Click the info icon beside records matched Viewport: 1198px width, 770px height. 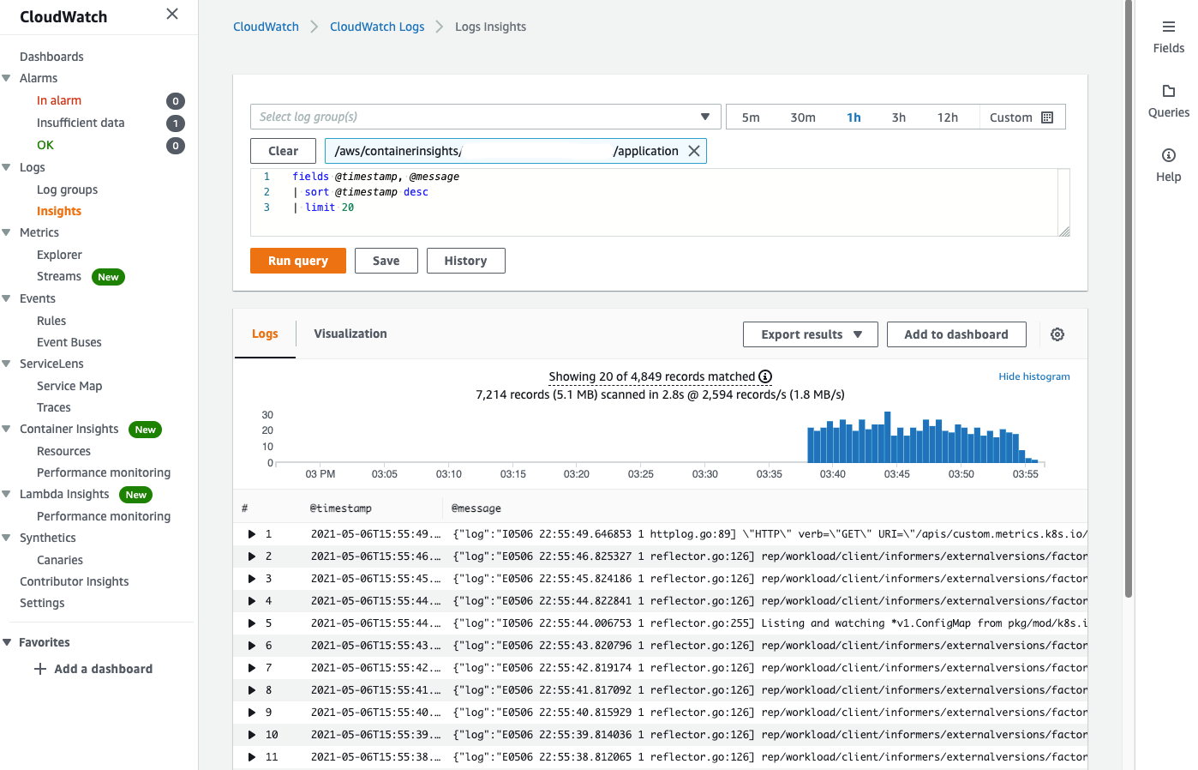pyautogui.click(x=765, y=376)
